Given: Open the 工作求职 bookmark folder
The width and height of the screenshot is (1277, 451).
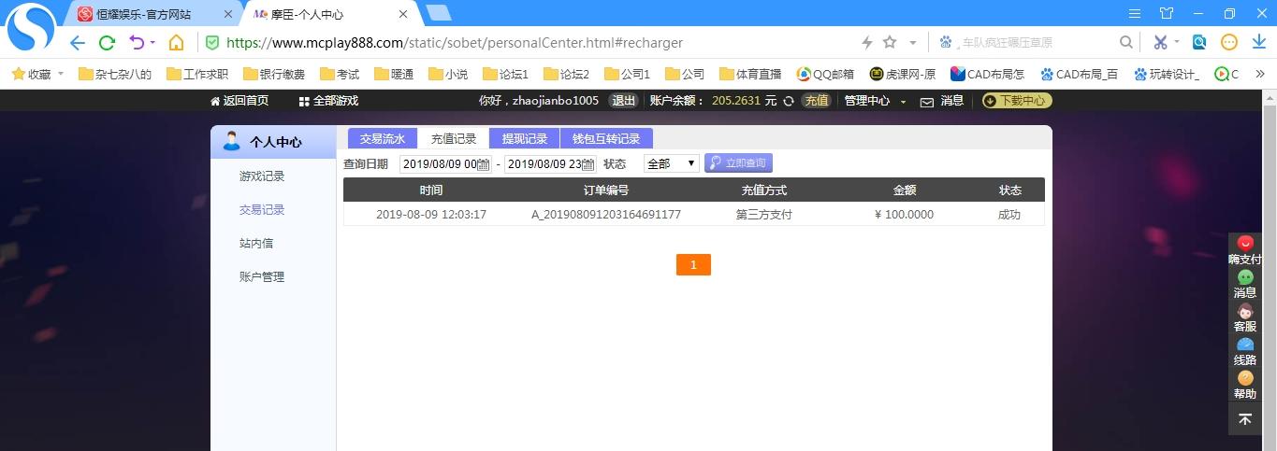Looking at the screenshot, I should click(197, 74).
